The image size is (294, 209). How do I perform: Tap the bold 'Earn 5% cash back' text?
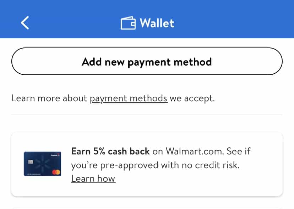point(110,151)
